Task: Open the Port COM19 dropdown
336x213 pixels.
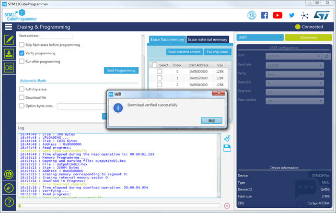Action: [294, 56]
